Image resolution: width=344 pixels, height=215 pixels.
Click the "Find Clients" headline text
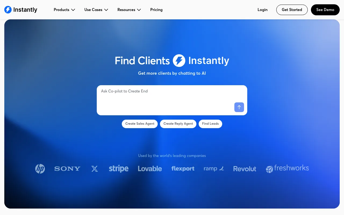(142, 61)
